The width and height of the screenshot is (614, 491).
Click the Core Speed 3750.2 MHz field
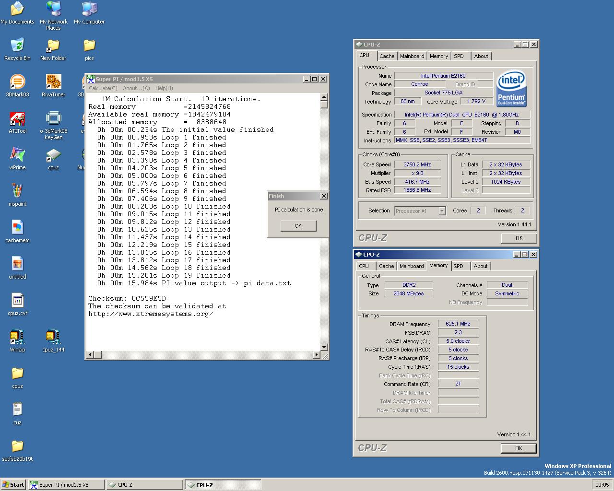click(417, 164)
